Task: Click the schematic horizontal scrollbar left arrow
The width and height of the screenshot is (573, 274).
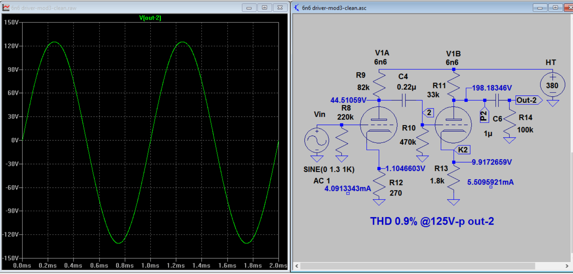Action: coord(297,266)
